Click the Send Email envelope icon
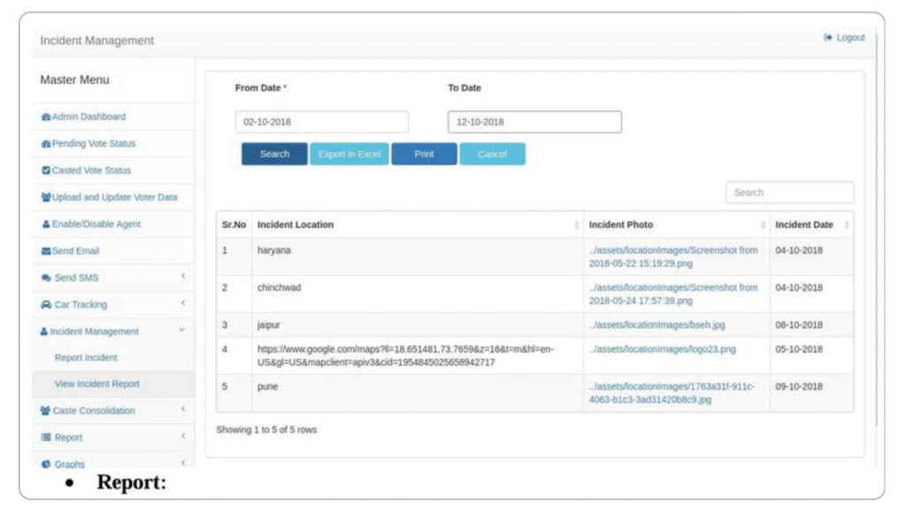Viewport: 906px width, 510px height. (46, 251)
